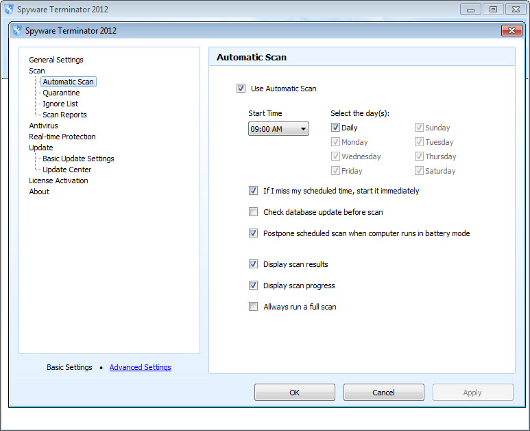
Task: Uncheck Display scan progress
Action: pos(253,286)
